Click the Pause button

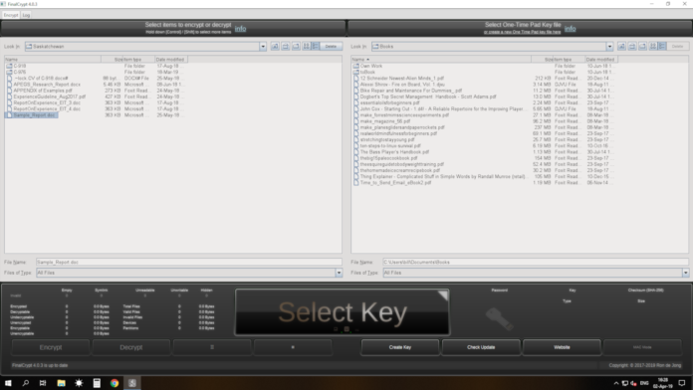click(x=212, y=347)
